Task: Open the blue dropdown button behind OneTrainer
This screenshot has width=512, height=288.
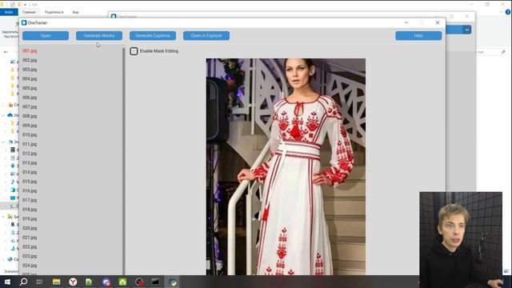Action: (467, 30)
